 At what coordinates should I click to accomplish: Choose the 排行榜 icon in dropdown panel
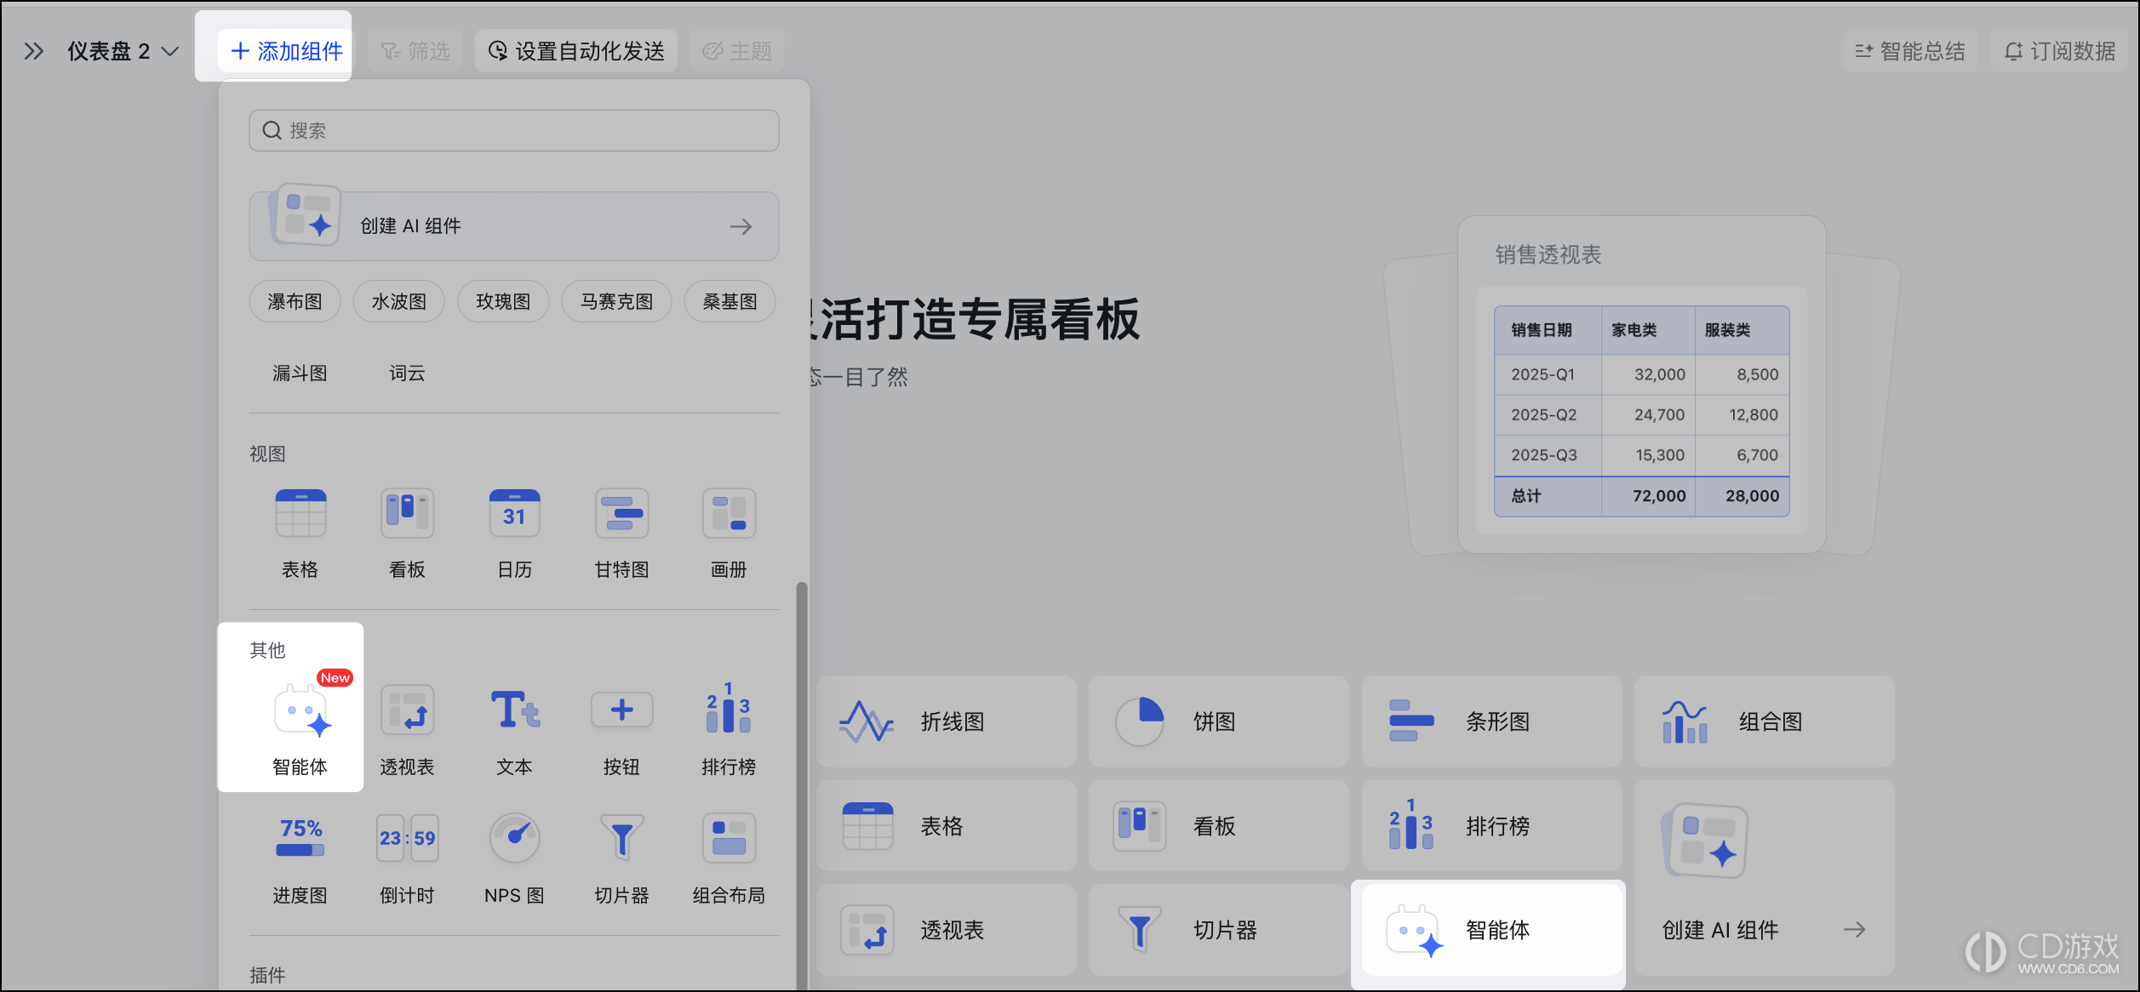[x=729, y=709]
